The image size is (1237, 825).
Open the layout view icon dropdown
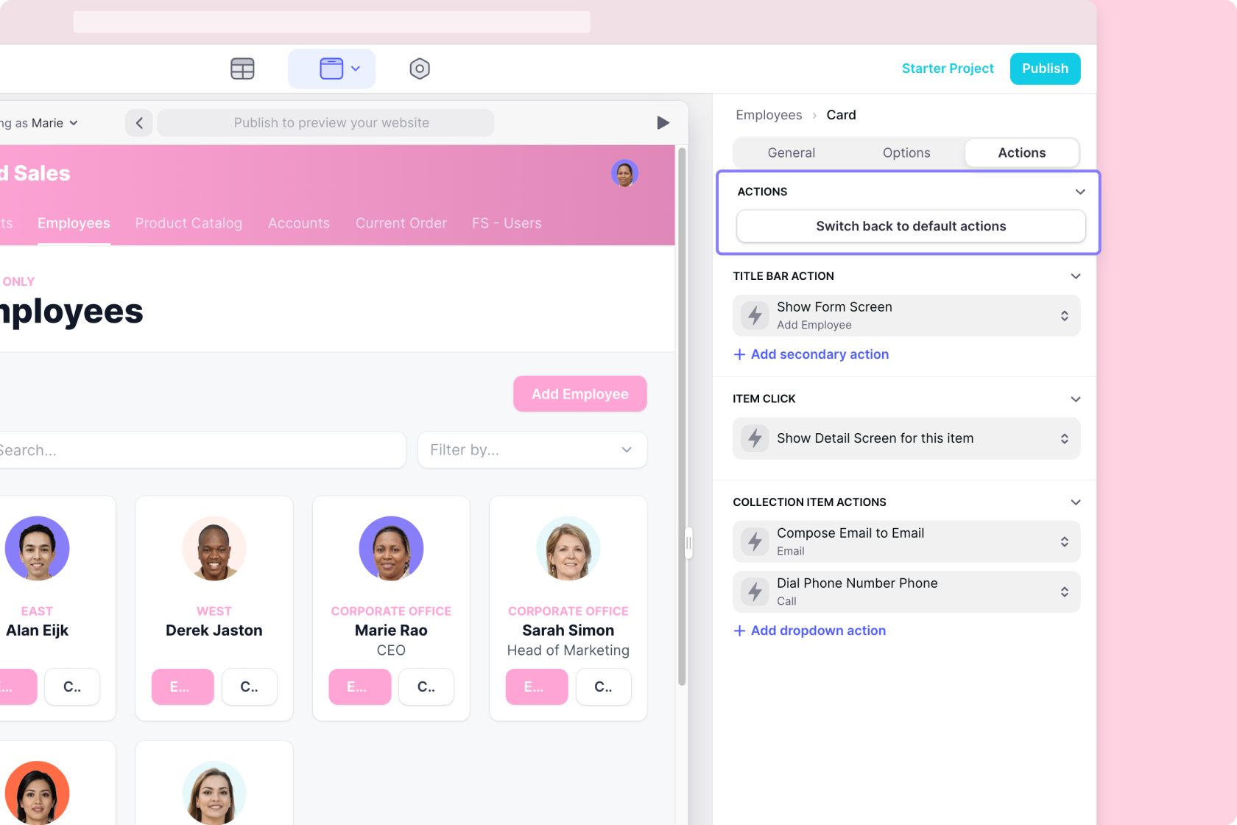click(332, 69)
